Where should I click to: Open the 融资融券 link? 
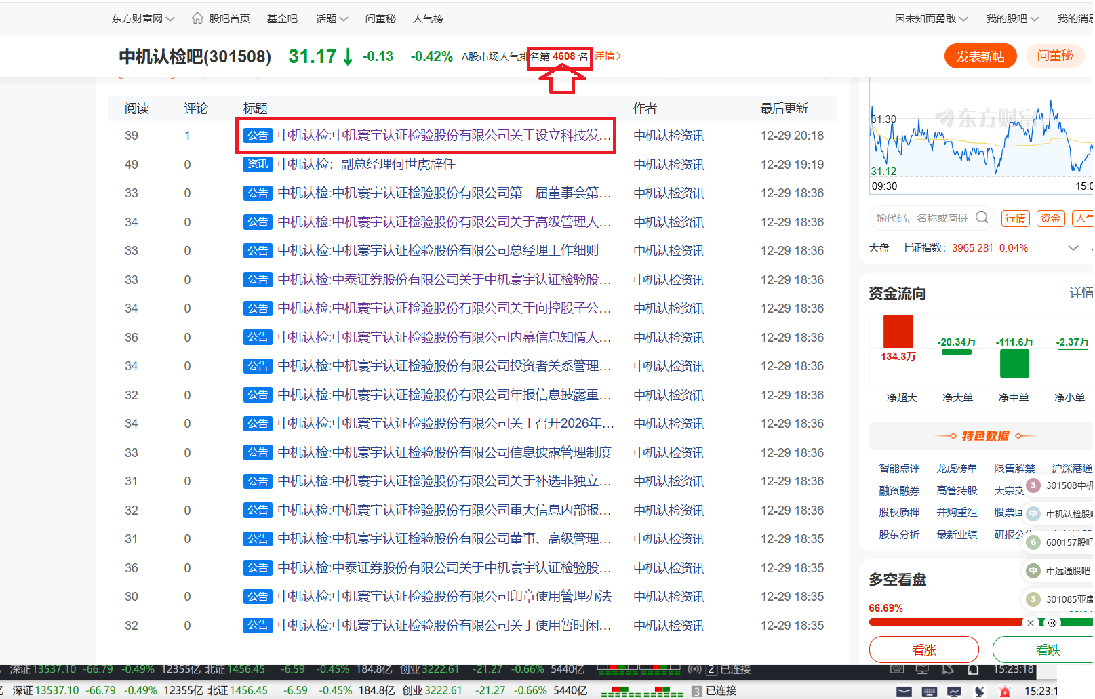pyautogui.click(x=899, y=491)
